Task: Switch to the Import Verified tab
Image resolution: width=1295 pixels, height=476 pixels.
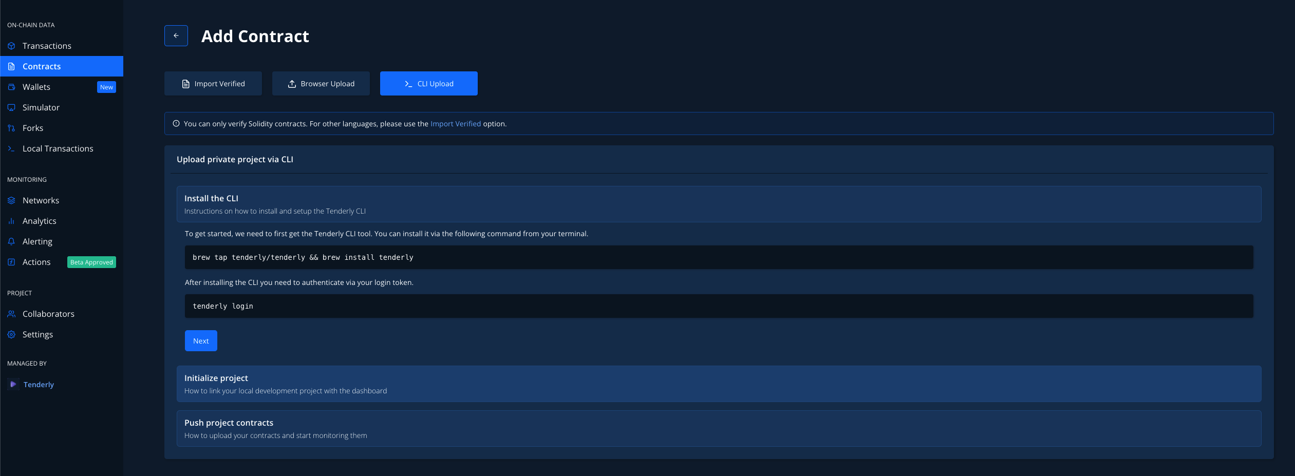Action: click(213, 83)
